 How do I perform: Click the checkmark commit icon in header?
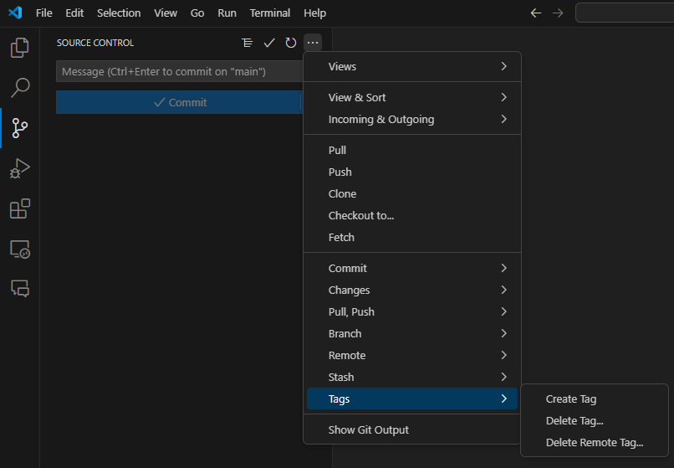click(269, 43)
